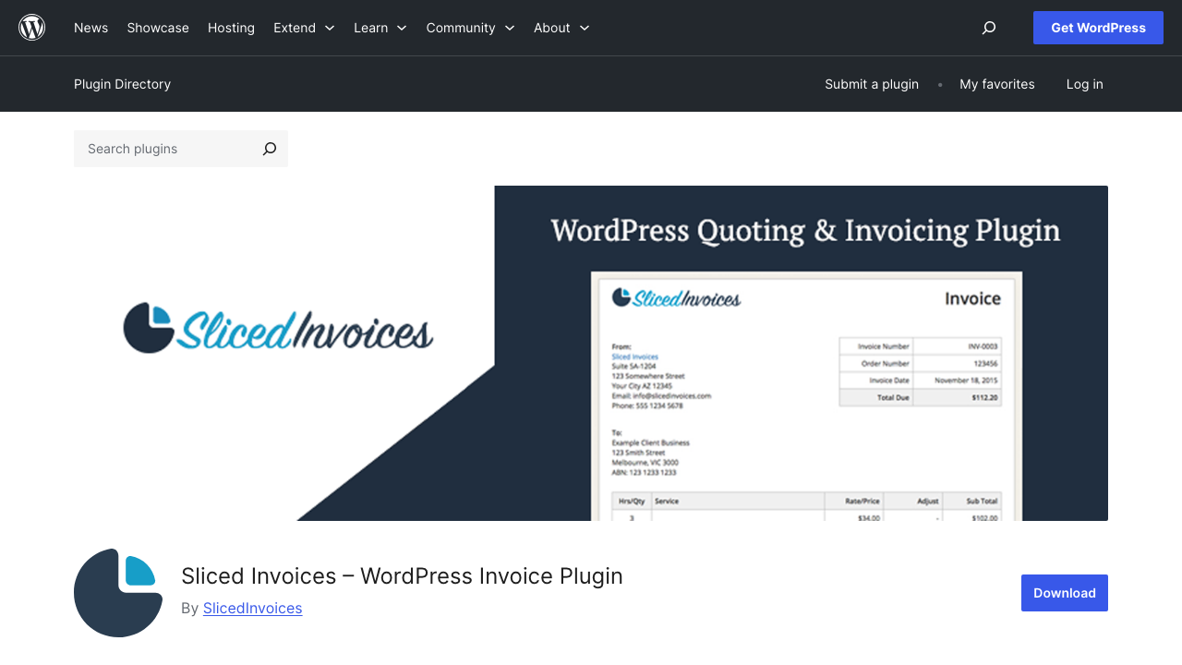View My favorites
The width and height of the screenshot is (1182, 665).
997,84
